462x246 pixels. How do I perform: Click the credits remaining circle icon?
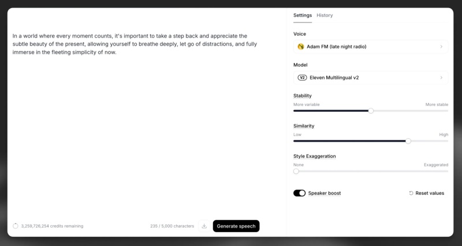(x=16, y=226)
